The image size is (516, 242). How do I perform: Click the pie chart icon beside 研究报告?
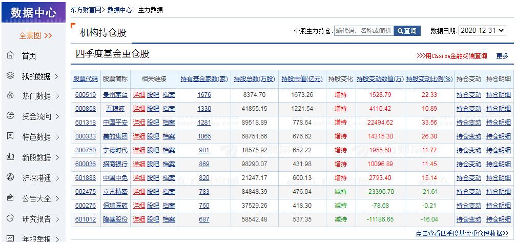(10, 218)
